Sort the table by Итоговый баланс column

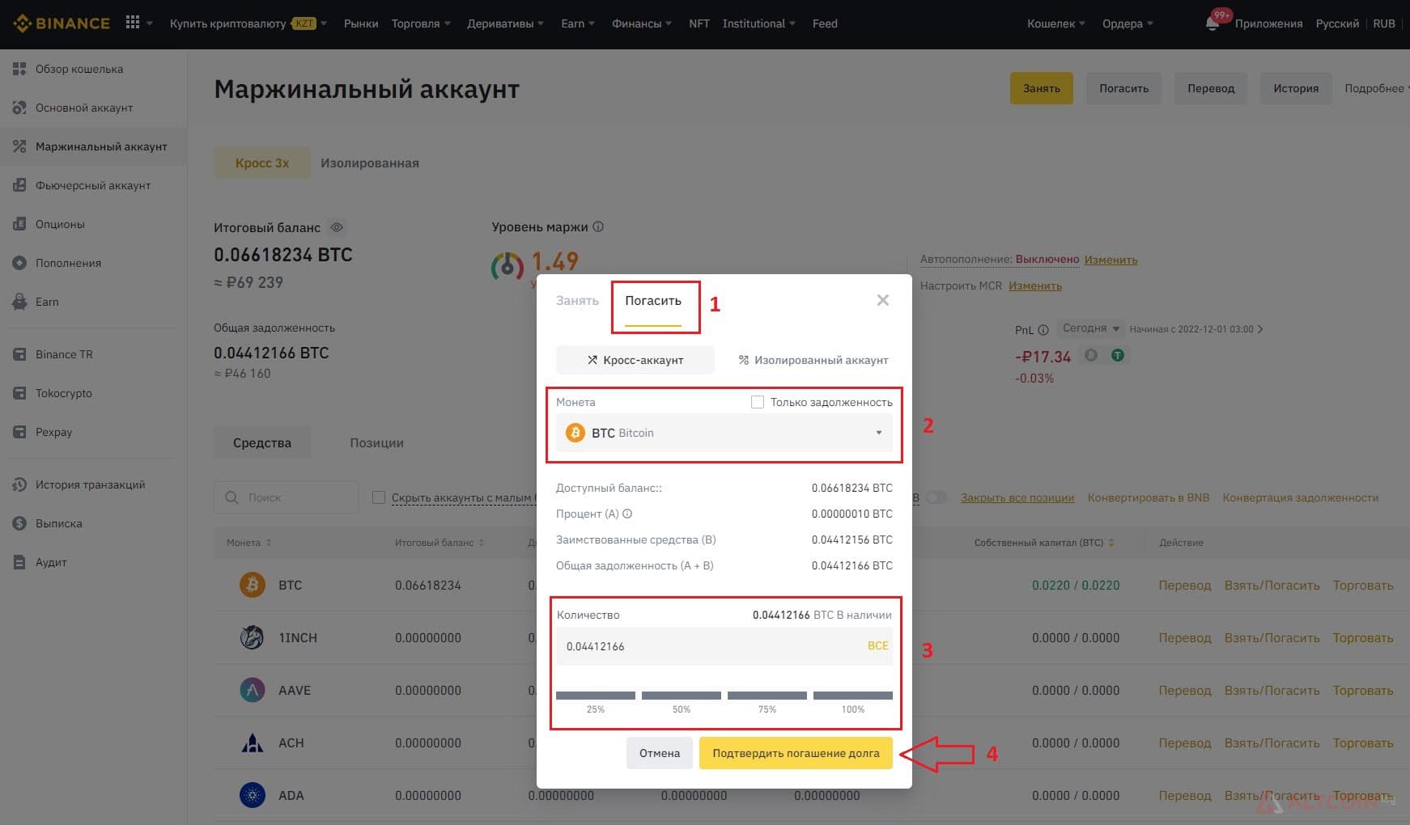pyautogui.click(x=440, y=543)
